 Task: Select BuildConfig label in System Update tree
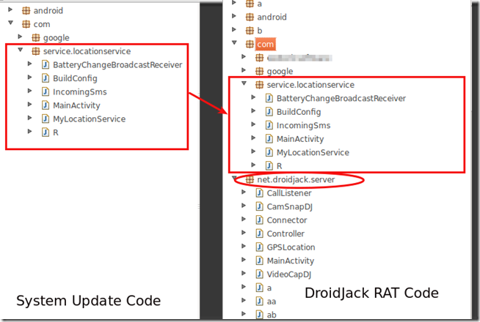pyautogui.click(x=75, y=78)
